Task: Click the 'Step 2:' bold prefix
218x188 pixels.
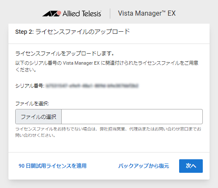Action: [x=25, y=32]
